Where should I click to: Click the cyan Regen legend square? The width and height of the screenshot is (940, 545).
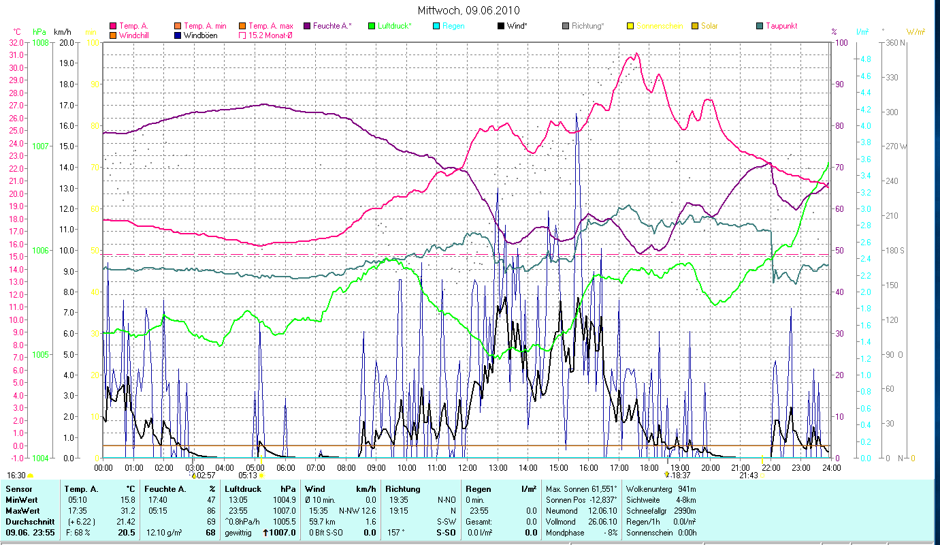(x=436, y=26)
